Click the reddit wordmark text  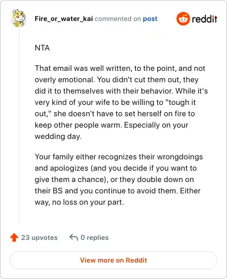pyautogui.click(x=204, y=19)
